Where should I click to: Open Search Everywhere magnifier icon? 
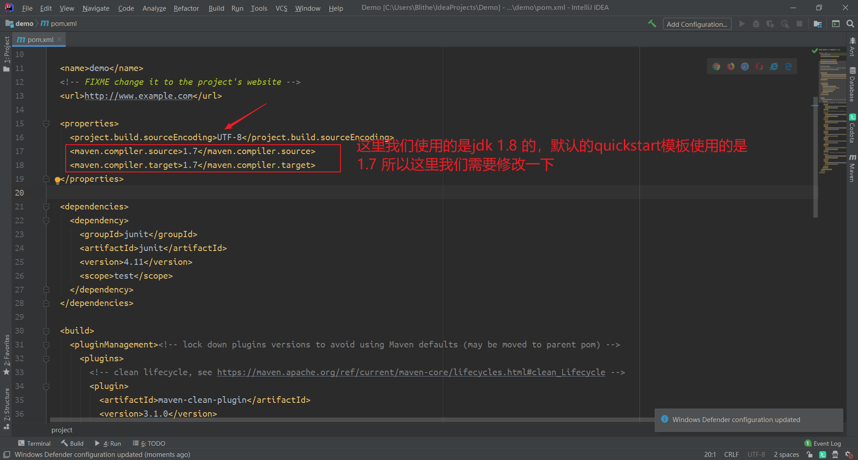coord(850,24)
